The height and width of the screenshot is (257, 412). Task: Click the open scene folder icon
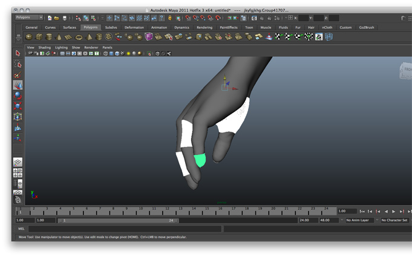click(56, 18)
